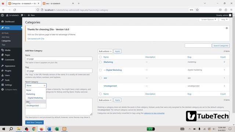Choose seo in parent category list
235x132 pixels.
pos(36,102)
